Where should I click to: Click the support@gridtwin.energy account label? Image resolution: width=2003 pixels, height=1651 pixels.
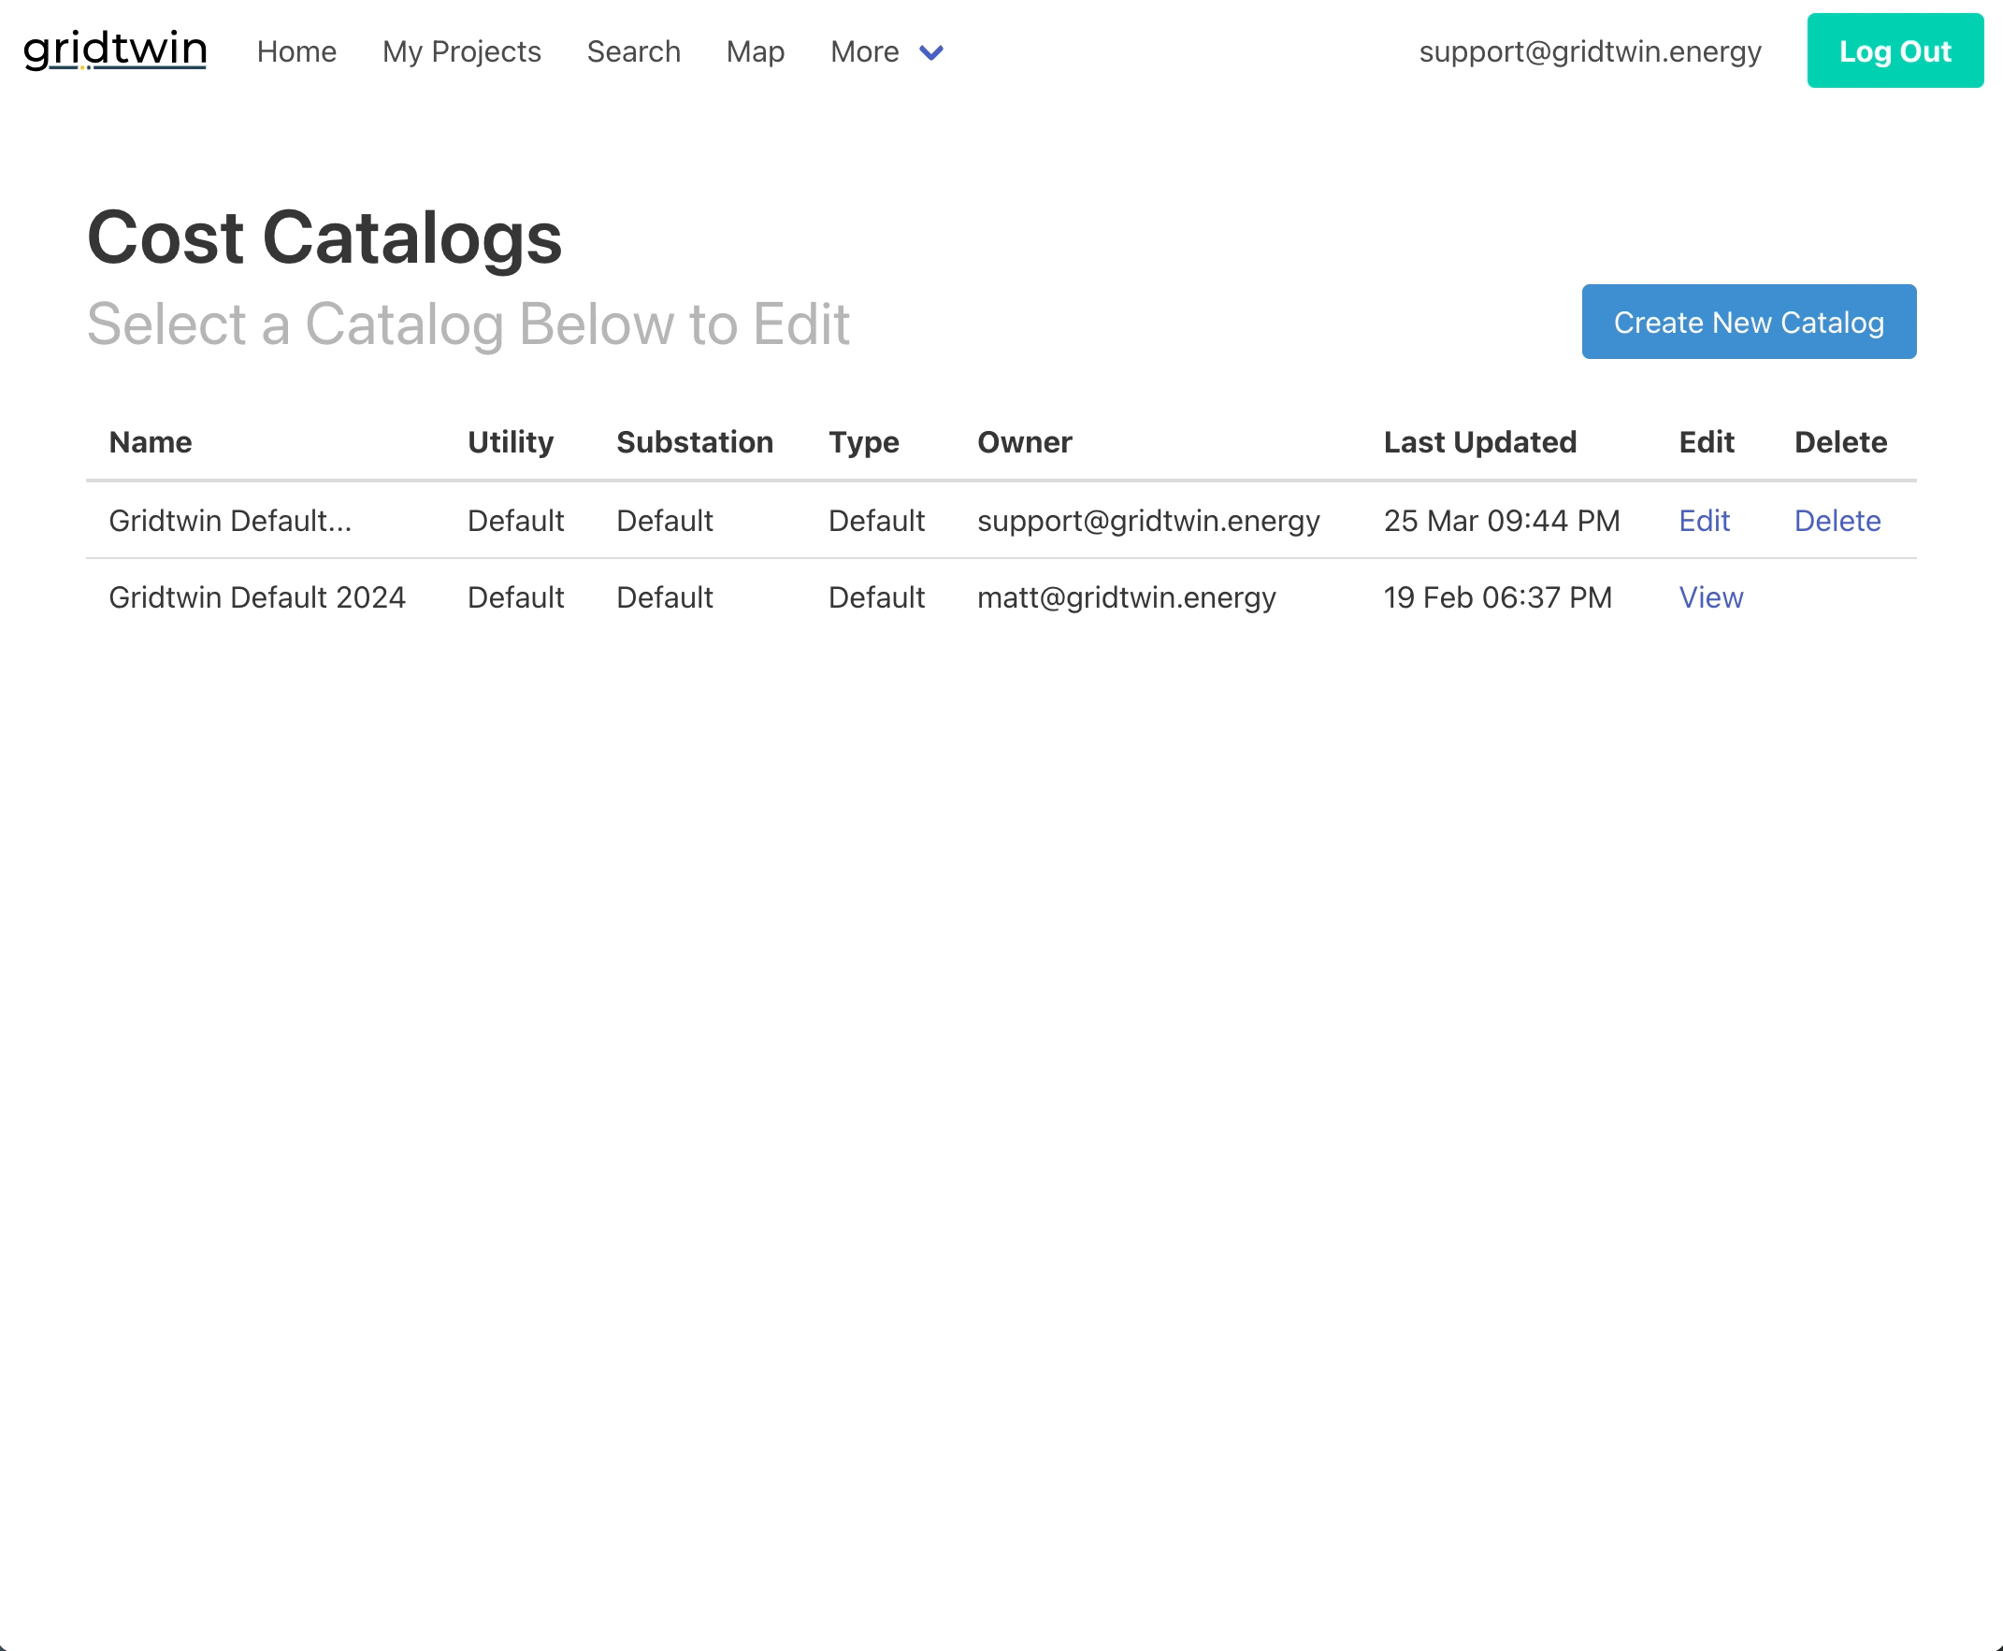(1592, 52)
